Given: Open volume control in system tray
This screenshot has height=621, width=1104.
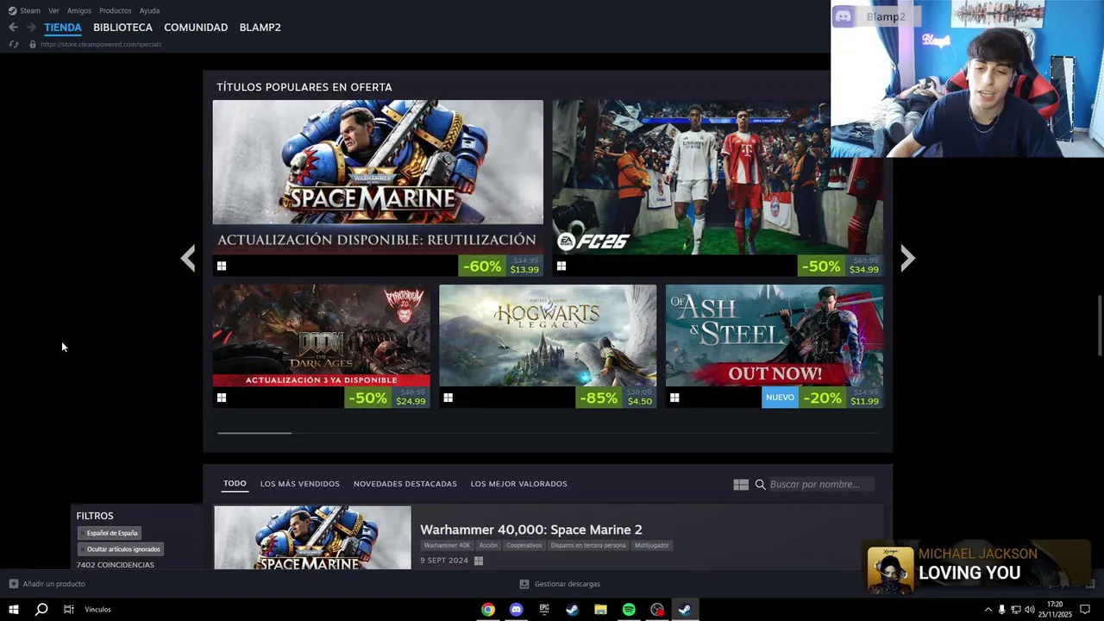Looking at the screenshot, I should pyautogui.click(x=1029, y=610).
